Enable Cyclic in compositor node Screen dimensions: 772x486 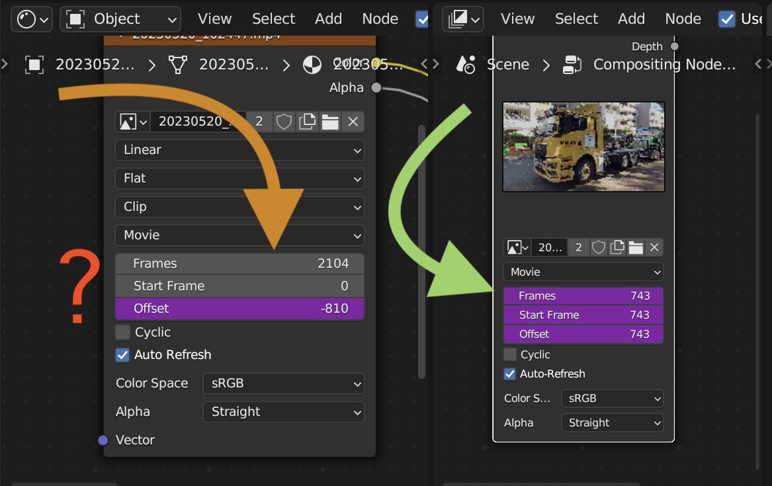click(x=510, y=354)
